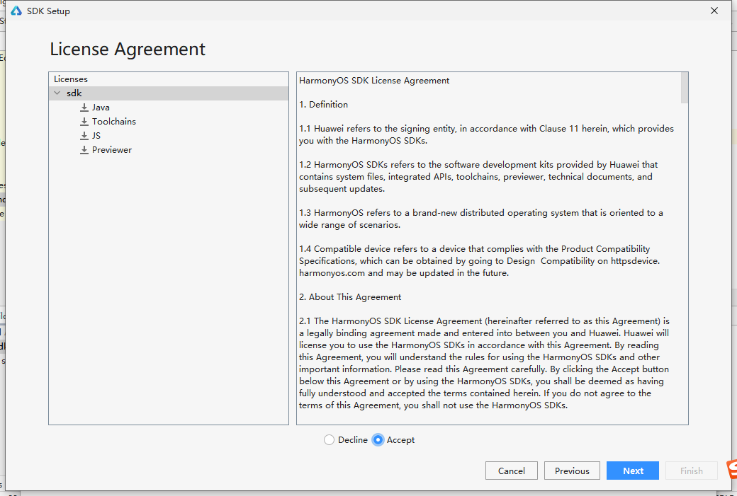The image size is (737, 496).
Task: Click the greyed-out Finish button
Action: (x=692, y=471)
